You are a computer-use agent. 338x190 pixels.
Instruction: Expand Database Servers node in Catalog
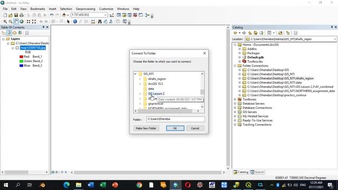click(235, 103)
